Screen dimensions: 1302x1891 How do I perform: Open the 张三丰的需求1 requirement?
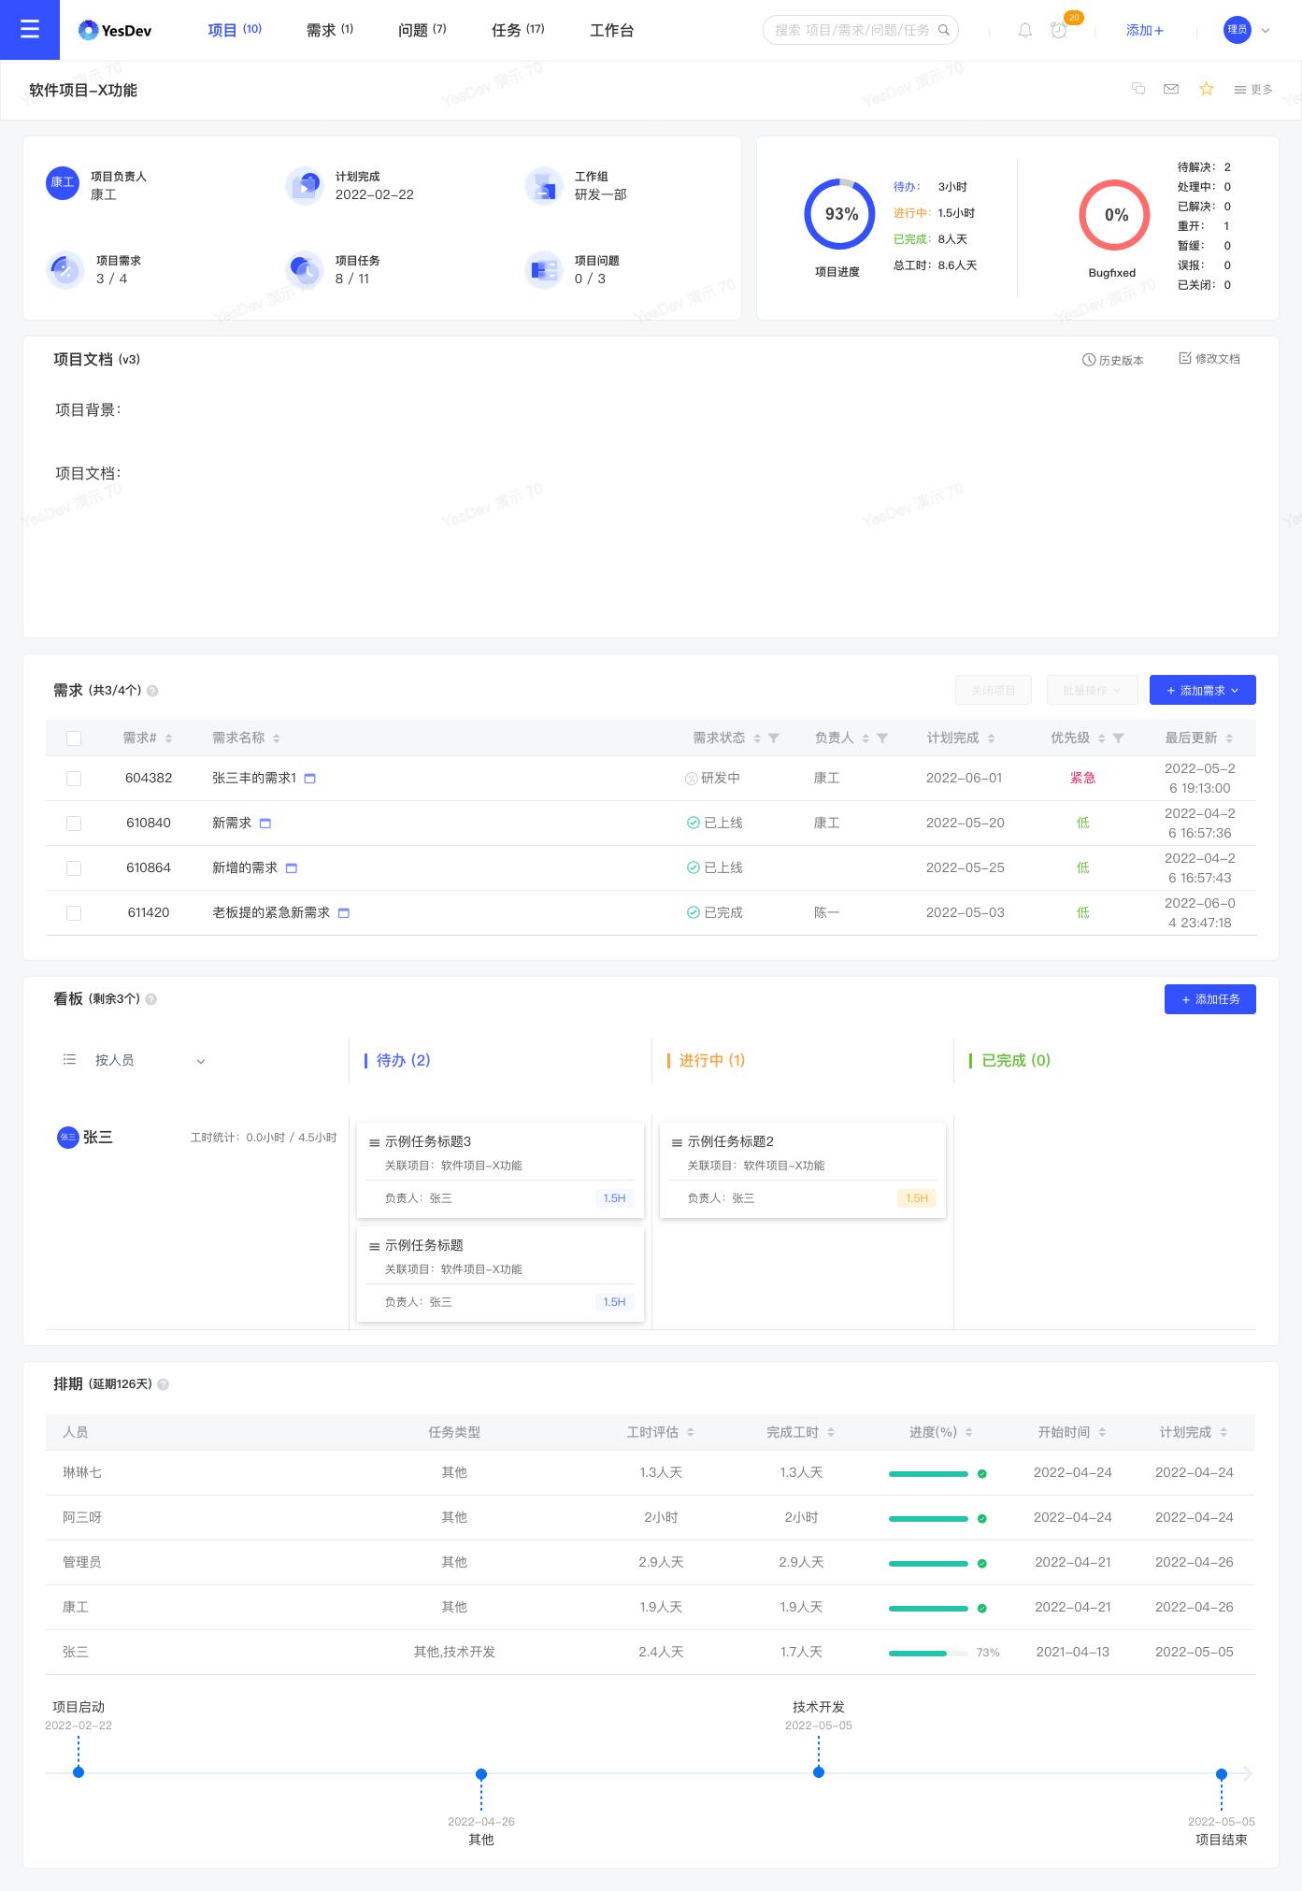coord(254,779)
